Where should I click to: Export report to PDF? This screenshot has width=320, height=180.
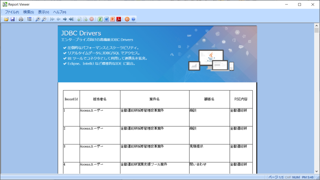click(119, 19)
